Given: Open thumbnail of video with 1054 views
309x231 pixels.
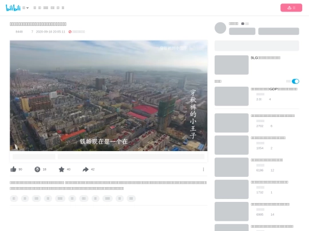Looking at the screenshot, I should pos(232,145).
